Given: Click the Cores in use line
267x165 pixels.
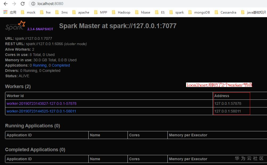Looking at the screenshot, I should 30,55.
